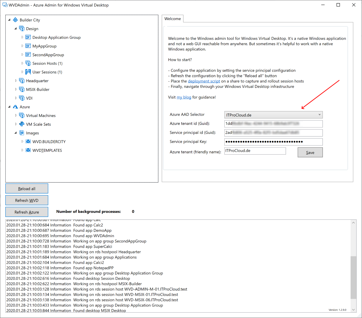
Task: Click the Desktop Application Group icon
Action: [x=28, y=37]
